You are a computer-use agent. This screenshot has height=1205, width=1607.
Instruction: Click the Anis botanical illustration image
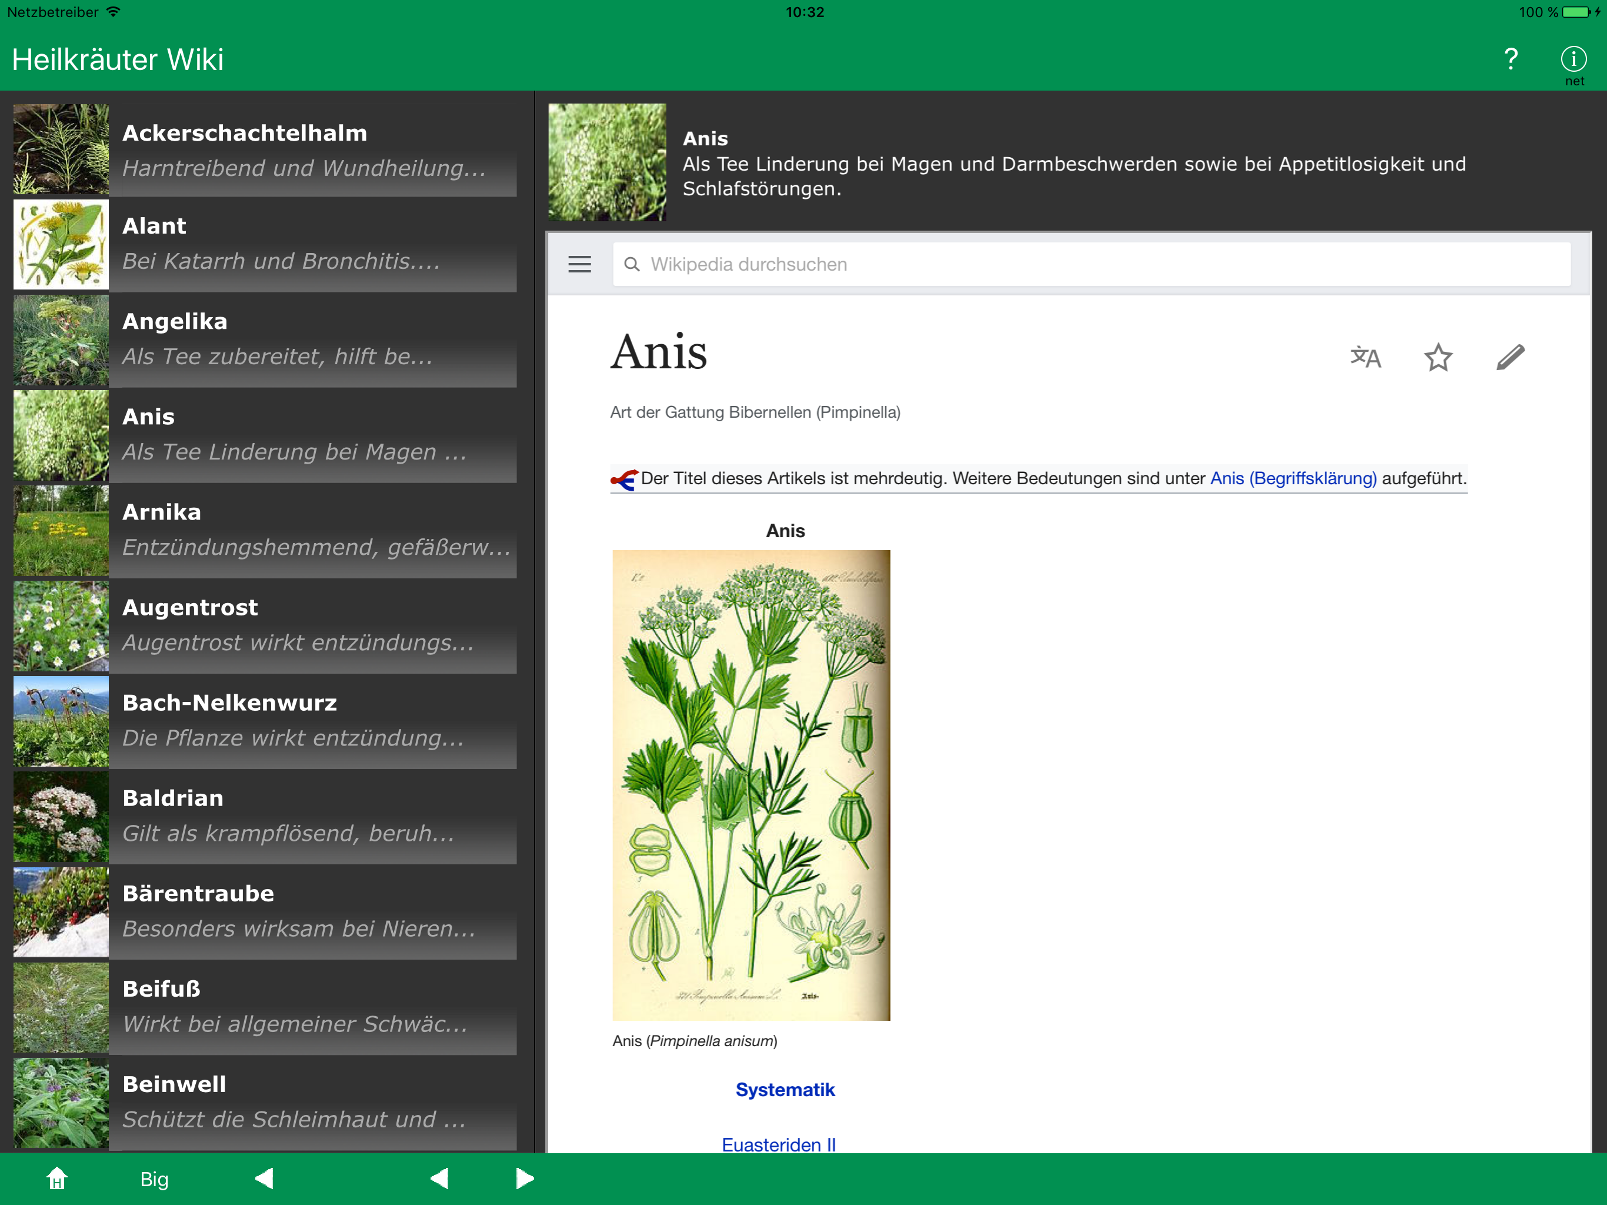[x=751, y=785]
